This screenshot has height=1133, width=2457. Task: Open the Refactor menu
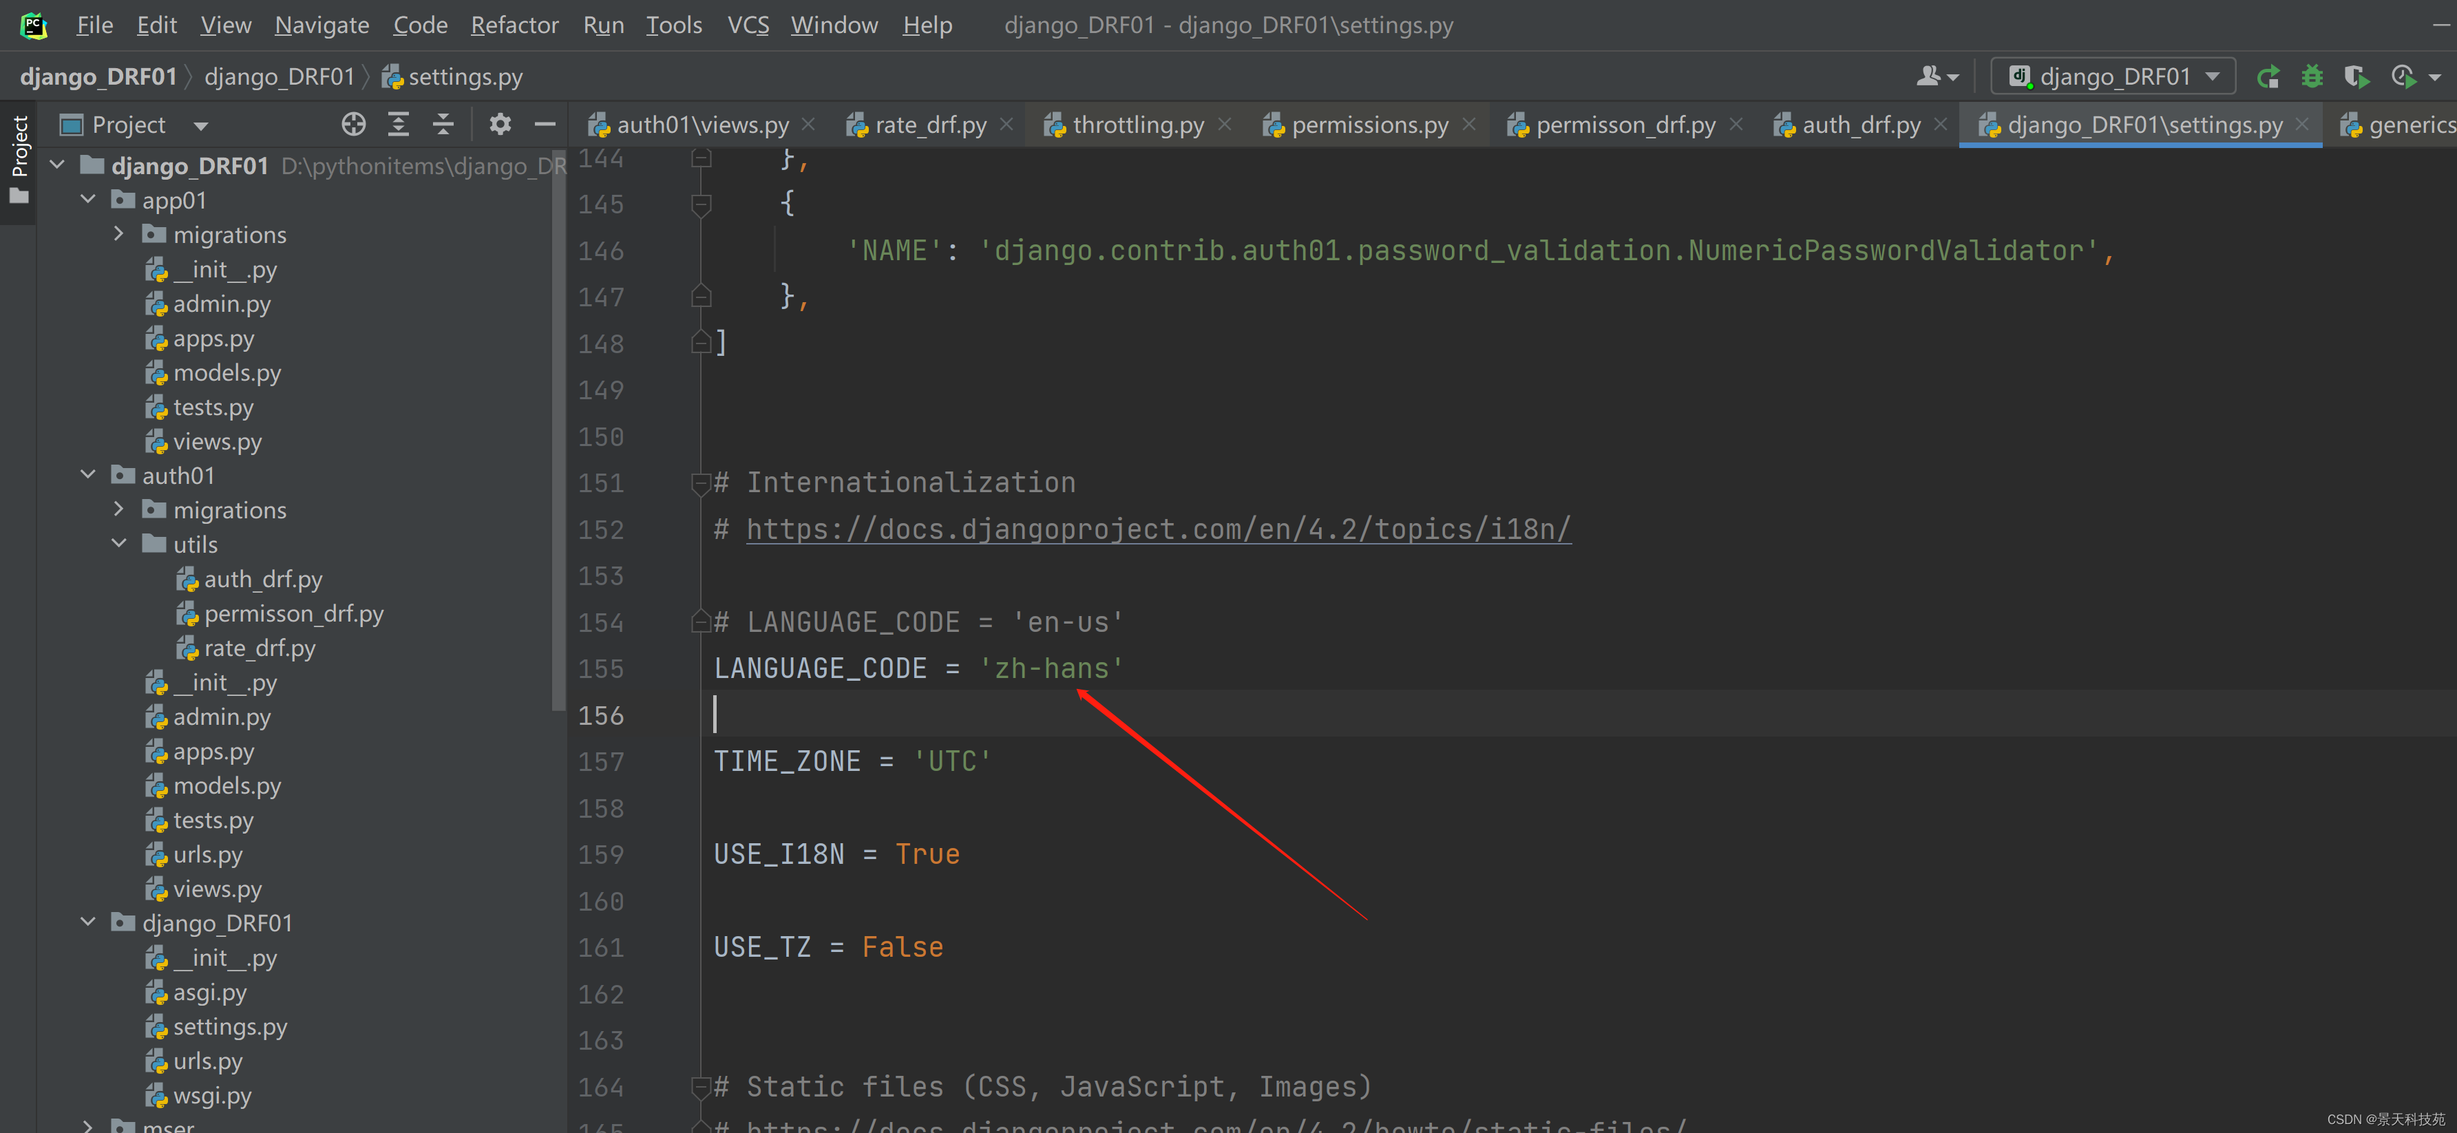[x=514, y=25]
